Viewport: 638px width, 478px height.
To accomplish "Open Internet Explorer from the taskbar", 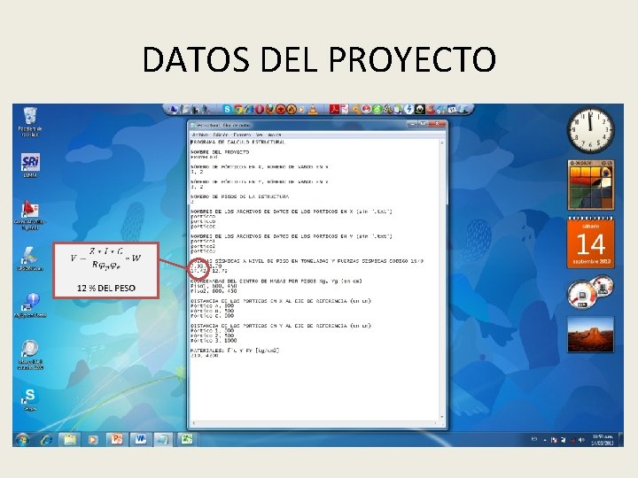I will coord(46,439).
